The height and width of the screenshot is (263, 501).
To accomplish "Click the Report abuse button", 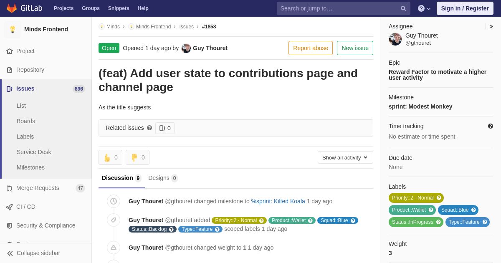I will [x=311, y=48].
